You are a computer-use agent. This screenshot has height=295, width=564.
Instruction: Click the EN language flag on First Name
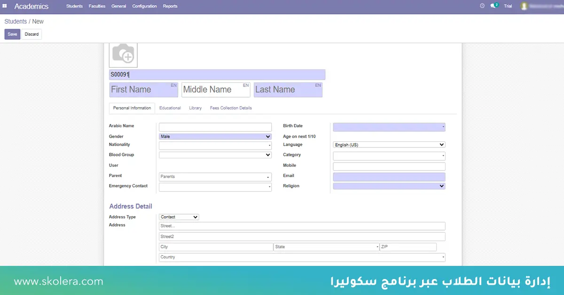tap(173, 85)
